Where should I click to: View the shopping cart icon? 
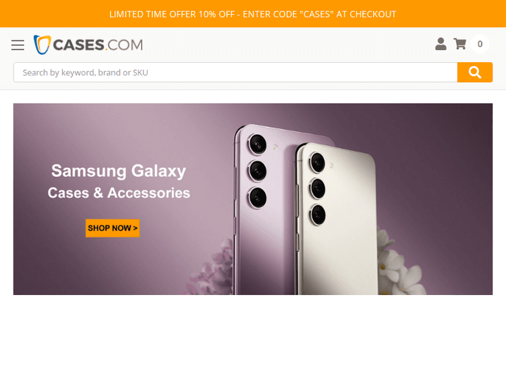(460, 44)
